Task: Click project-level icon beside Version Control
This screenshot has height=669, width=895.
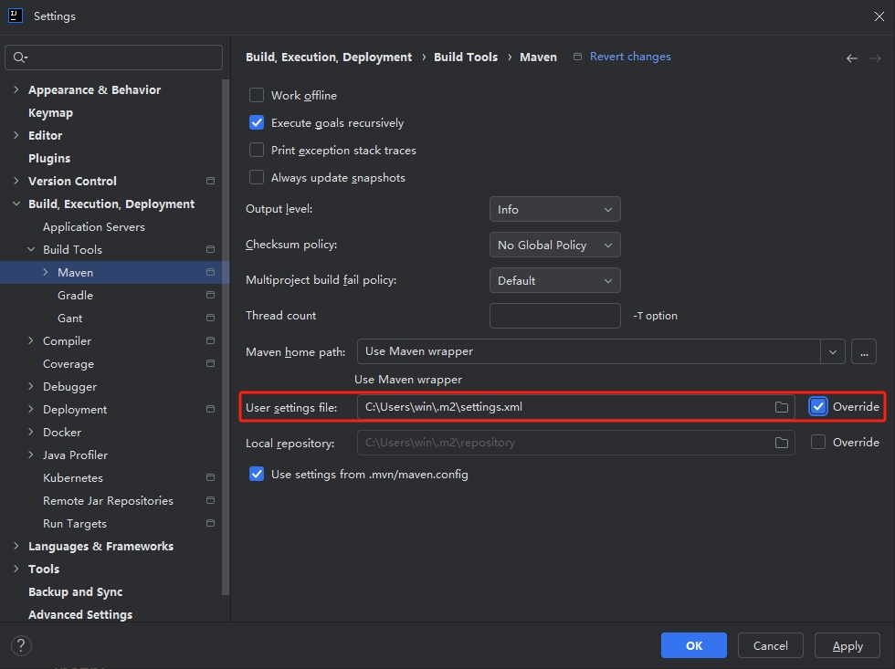Action: pos(210,181)
